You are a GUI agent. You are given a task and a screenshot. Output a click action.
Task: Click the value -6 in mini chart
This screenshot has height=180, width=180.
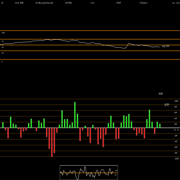[x=116, y=175]
